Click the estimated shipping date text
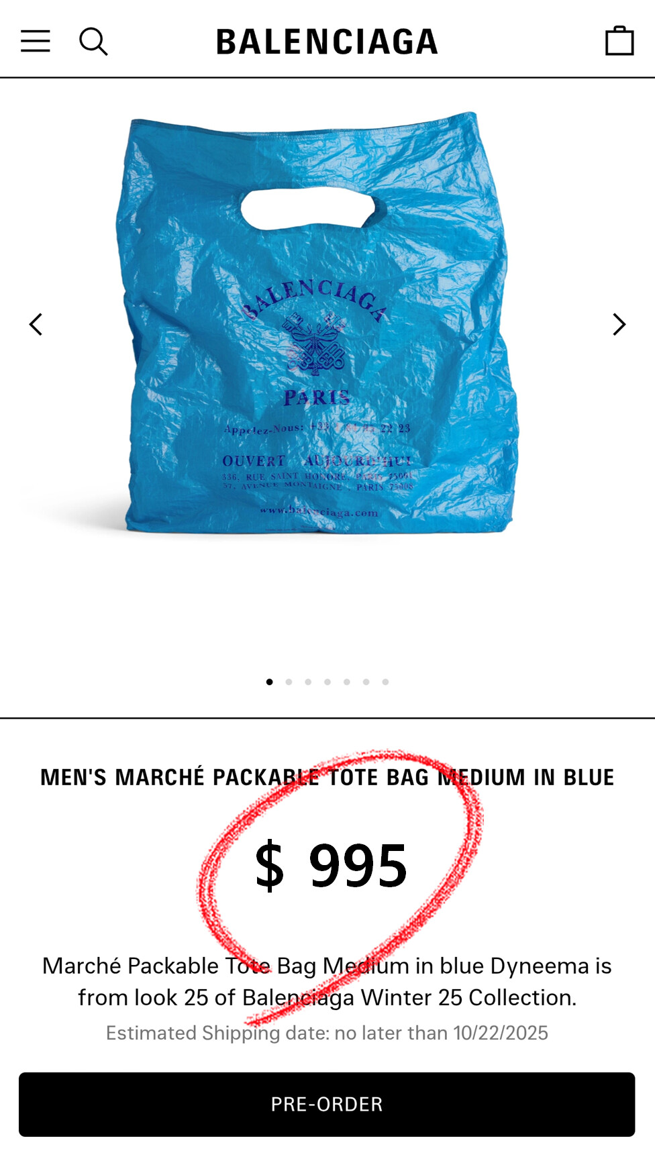 [x=327, y=1033]
